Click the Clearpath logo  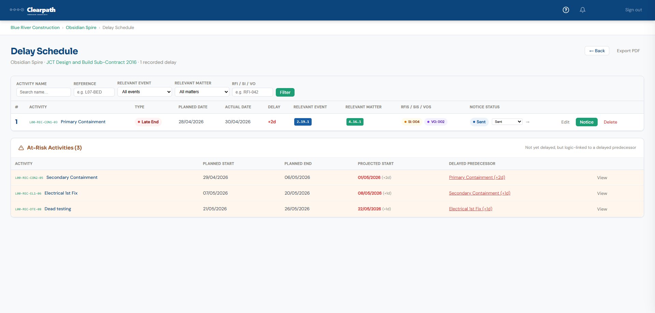click(x=33, y=10)
